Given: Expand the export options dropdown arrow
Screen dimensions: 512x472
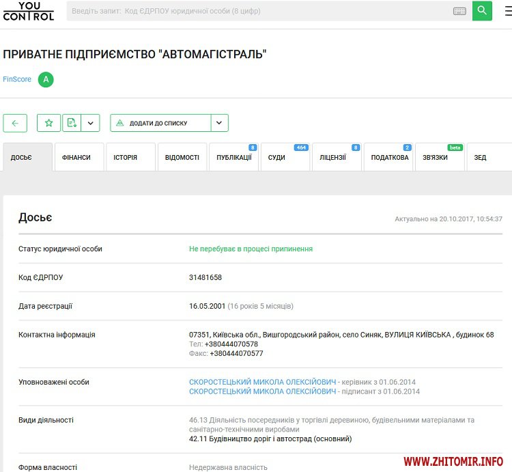Looking at the screenshot, I should point(91,123).
